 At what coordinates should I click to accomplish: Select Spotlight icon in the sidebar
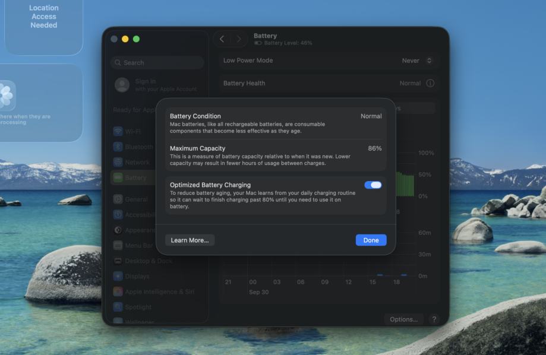pos(118,307)
